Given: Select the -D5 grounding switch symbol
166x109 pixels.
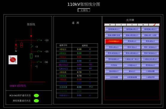Looking at the screenshot, I should click(x=39, y=51).
